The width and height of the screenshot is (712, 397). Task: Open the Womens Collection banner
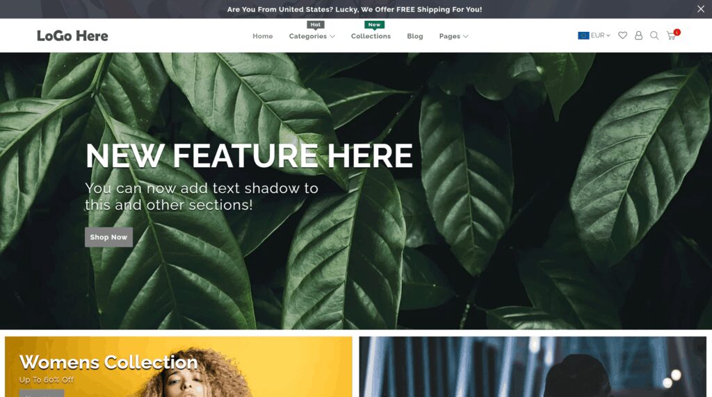coord(179,366)
